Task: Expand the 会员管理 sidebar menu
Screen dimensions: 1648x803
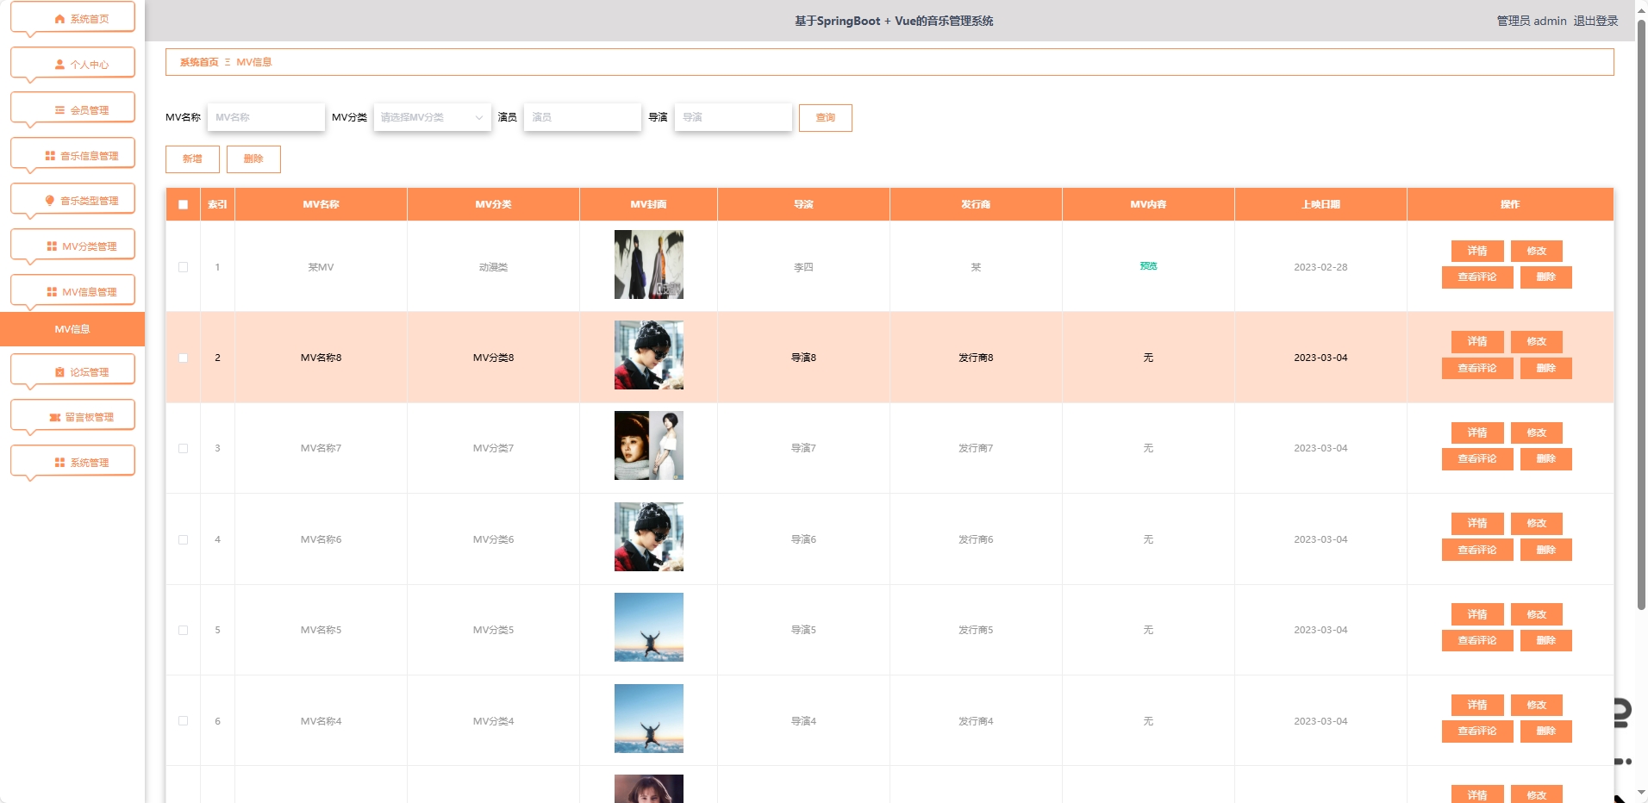Action: point(72,109)
